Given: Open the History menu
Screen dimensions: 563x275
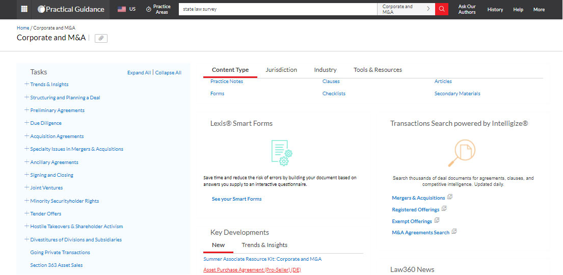Looking at the screenshot, I should (495, 10).
